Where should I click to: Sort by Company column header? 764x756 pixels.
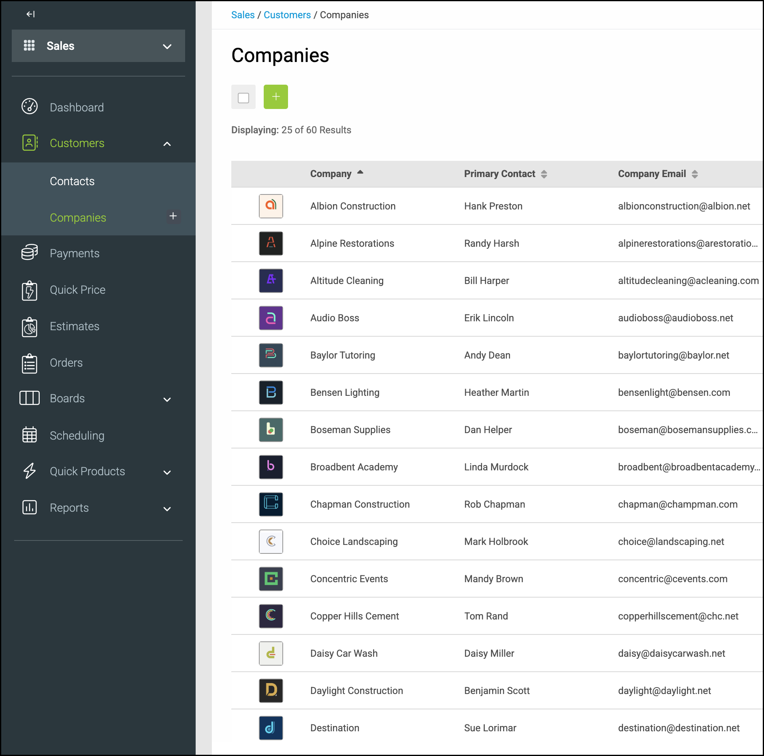pos(337,173)
